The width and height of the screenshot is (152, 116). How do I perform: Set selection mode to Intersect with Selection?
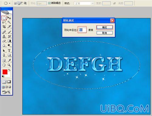(x=25, y=3)
